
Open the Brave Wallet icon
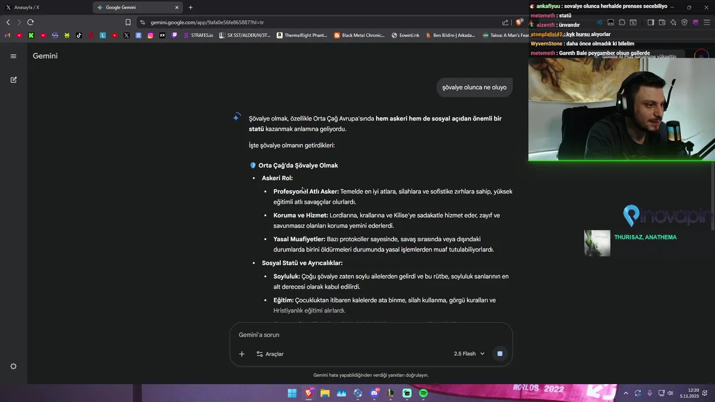(x=662, y=22)
